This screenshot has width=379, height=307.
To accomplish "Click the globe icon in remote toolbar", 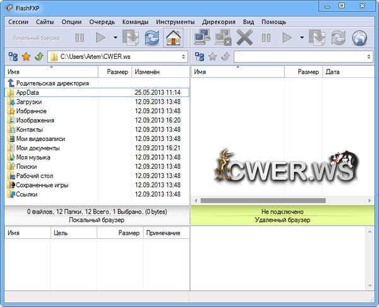I will [360, 38].
